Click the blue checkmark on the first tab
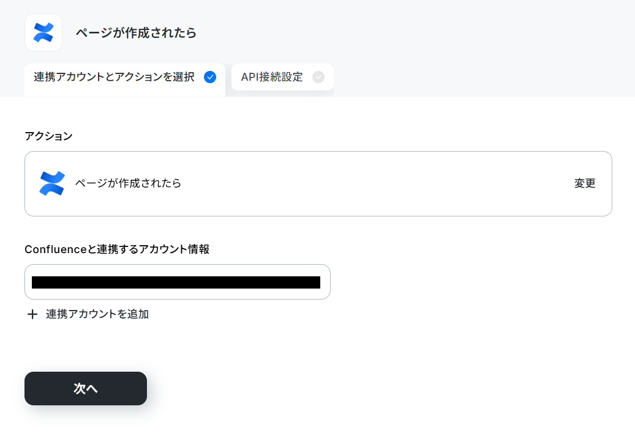635x442 pixels. point(210,77)
